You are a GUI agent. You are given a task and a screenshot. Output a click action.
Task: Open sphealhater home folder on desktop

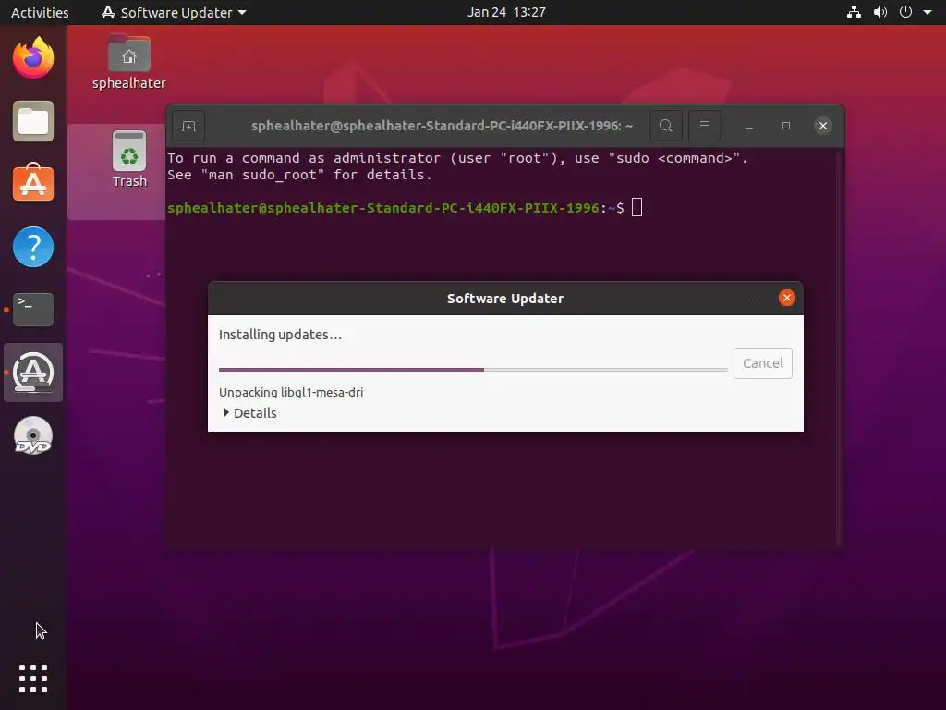pyautogui.click(x=128, y=62)
